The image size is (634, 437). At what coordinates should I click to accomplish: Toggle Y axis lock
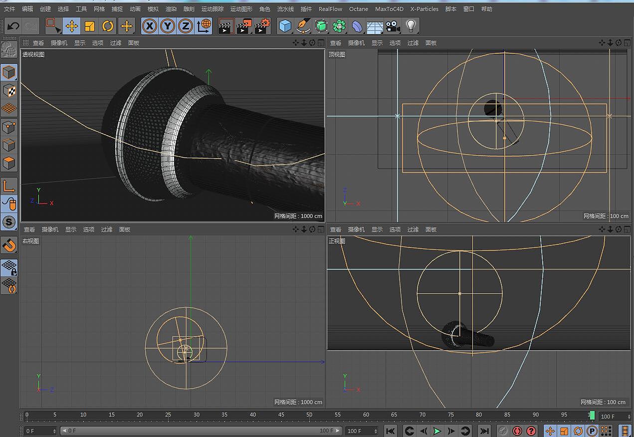coord(168,26)
